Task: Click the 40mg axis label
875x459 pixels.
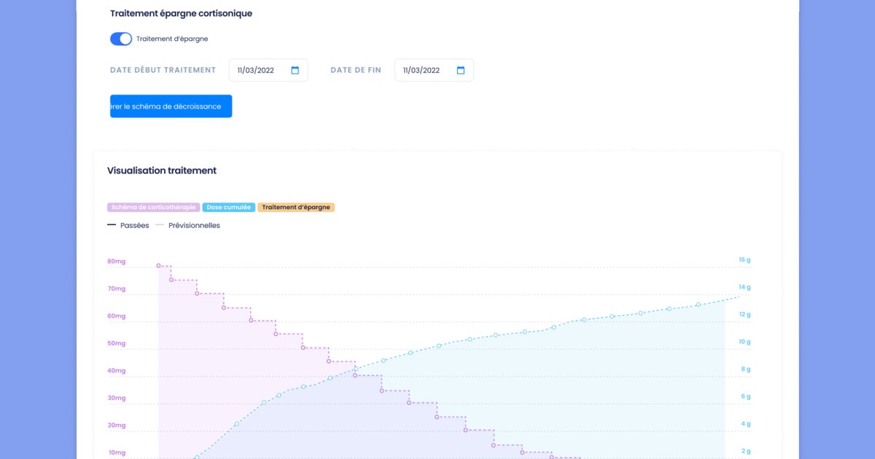Action: [117, 371]
